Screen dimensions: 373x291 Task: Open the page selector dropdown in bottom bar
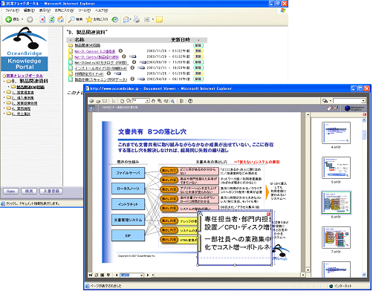142,275
